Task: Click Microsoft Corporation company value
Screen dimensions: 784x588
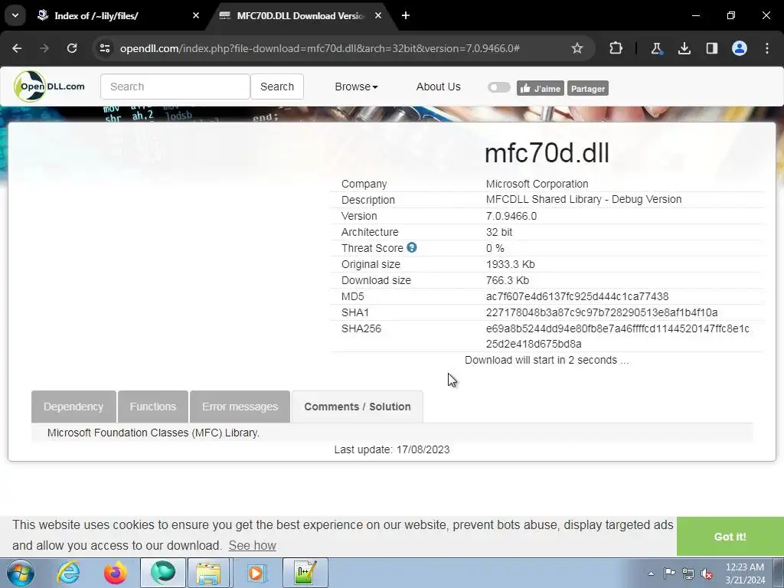Action: point(537,184)
